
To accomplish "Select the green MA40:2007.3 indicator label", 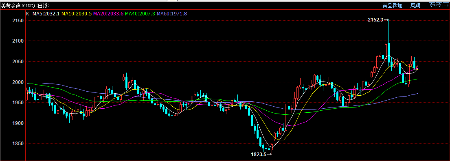I will coord(140,13).
